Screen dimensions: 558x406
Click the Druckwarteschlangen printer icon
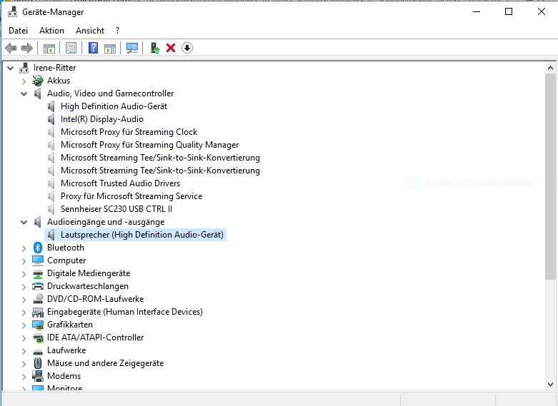38,286
